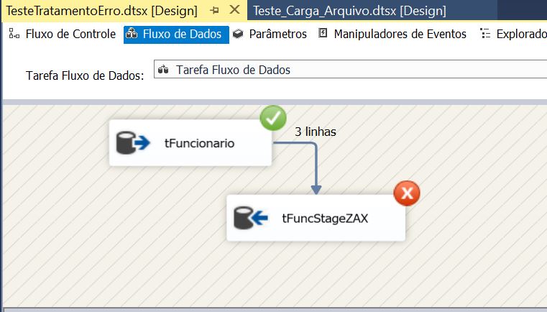Click the Fluxo de Controle tab icon

point(14,34)
